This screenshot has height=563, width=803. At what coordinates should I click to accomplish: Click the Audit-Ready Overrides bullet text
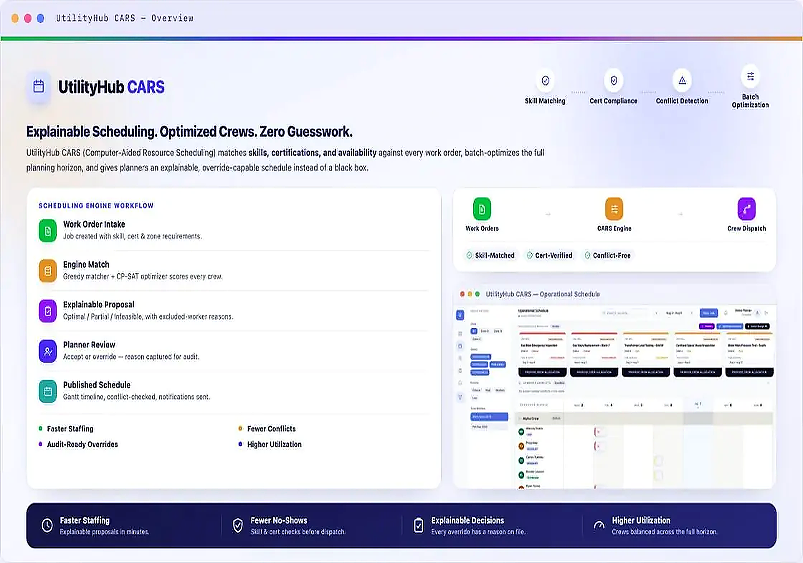(x=82, y=444)
